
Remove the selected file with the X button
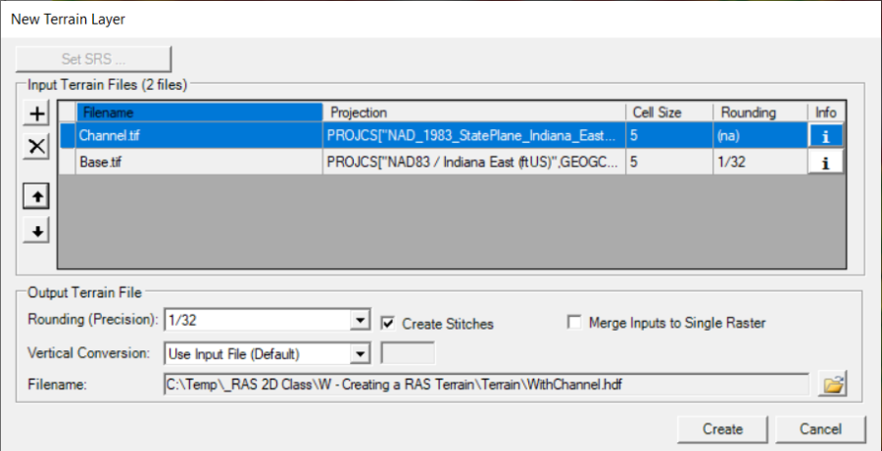click(37, 147)
